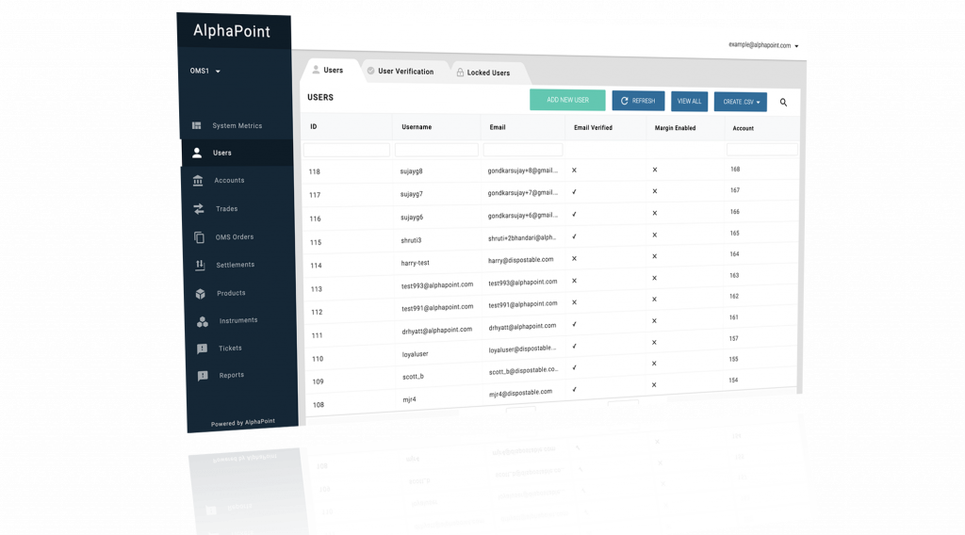Click the Instruments icon in sidebar
This screenshot has width=965, height=535.
[x=202, y=321]
